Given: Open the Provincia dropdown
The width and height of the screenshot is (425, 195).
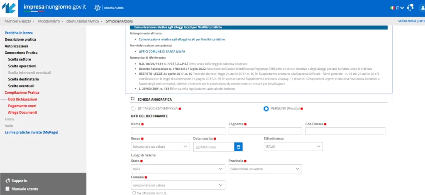Looking at the screenshot, I should tap(265, 169).
